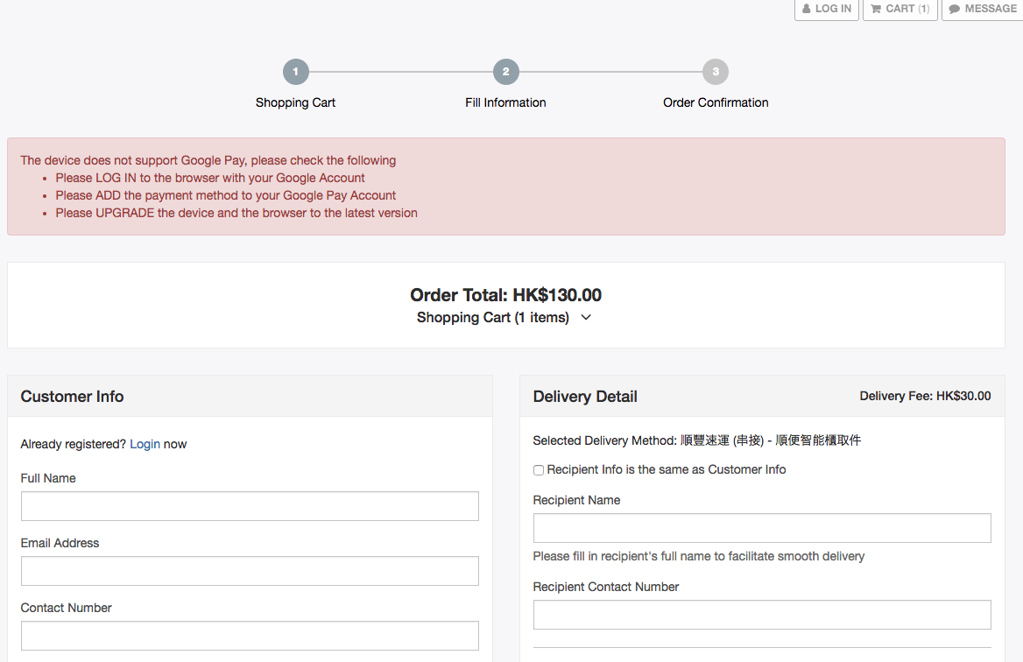
Task: Focus the Contact Number input field
Action: point(250,635)
